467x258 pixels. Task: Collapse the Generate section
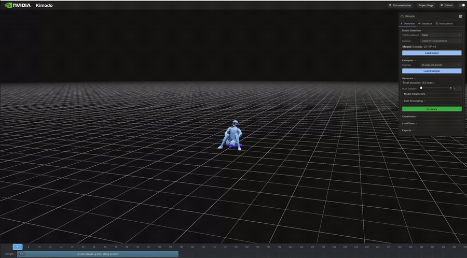(409, 78)
